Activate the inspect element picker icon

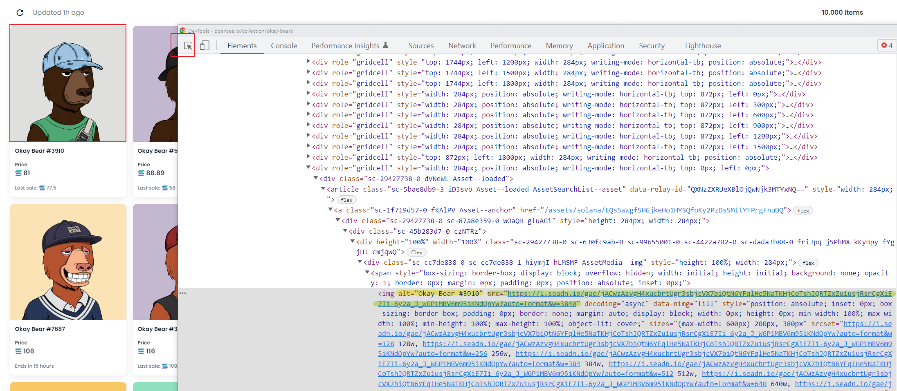(x=188, y=46)
